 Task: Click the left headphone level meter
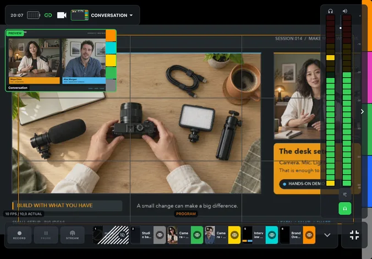click(330, 100)
